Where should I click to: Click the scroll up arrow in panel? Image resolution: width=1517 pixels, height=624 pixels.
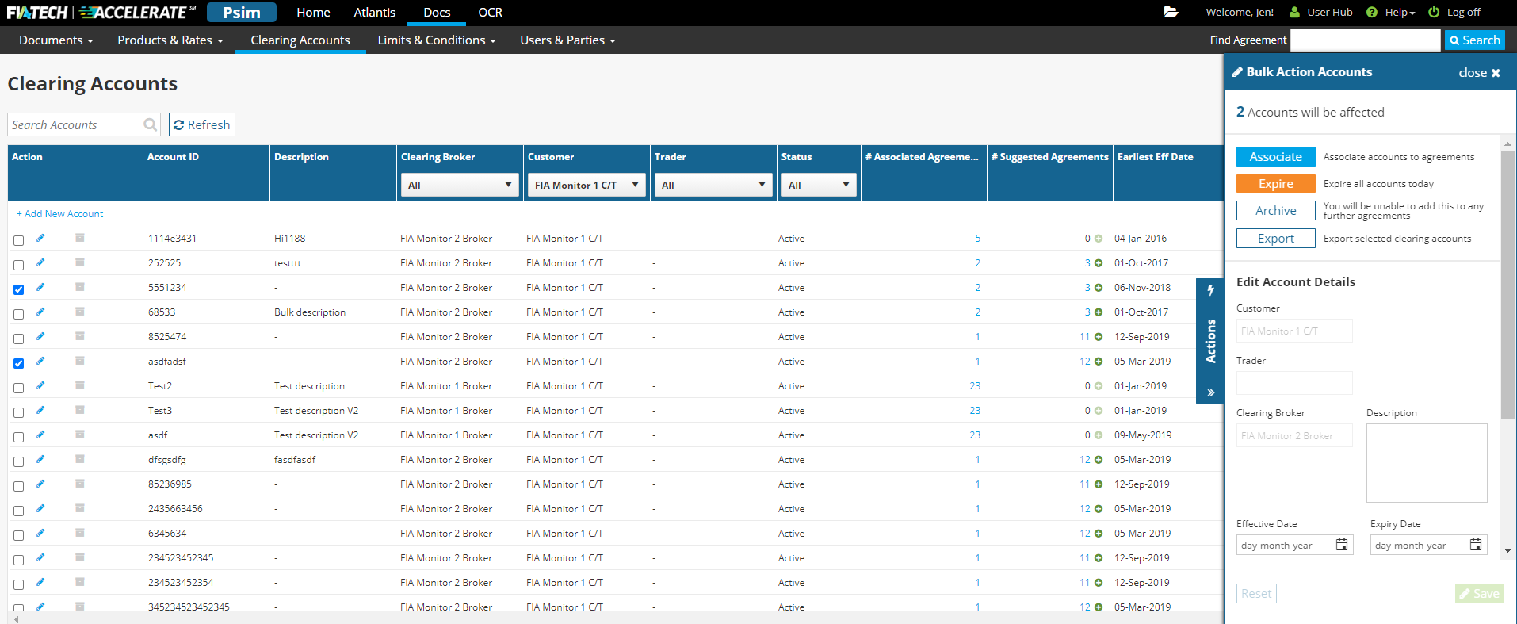(1508, 144)
